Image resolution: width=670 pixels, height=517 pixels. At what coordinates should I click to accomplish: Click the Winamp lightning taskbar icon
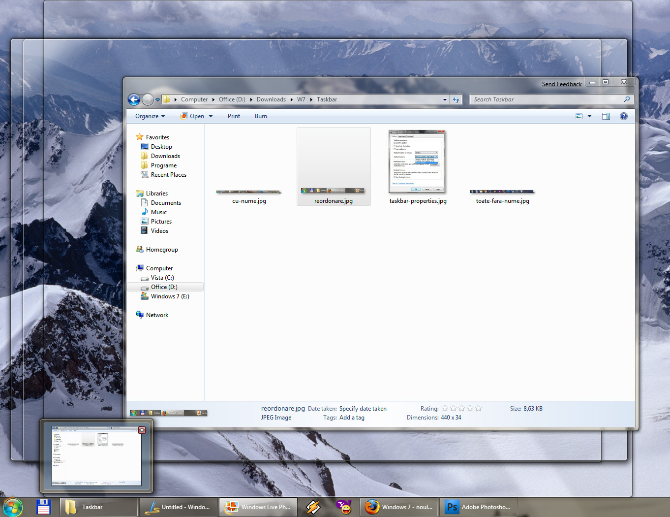(x=313, y=507)
